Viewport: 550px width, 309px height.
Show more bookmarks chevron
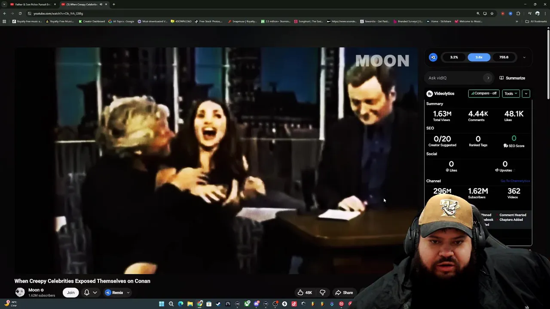coord(516,21)
